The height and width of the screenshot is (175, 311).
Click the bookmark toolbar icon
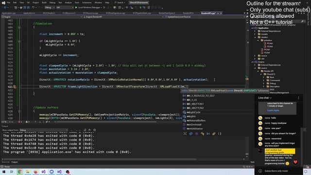tap(149, 8)
